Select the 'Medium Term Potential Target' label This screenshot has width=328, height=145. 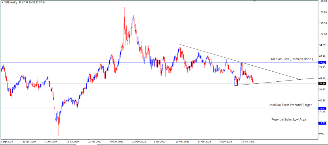tap(290, 105)
